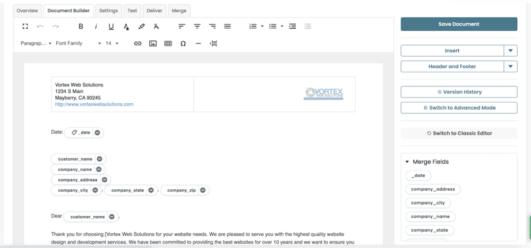This screenshot has height=248, width=531.
Task: Decrease paragraph indent
Action: [x=307, y=26]
